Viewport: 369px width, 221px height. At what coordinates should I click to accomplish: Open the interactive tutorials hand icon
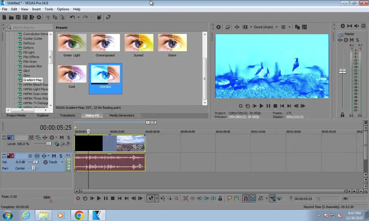click(x=99, y=17)
